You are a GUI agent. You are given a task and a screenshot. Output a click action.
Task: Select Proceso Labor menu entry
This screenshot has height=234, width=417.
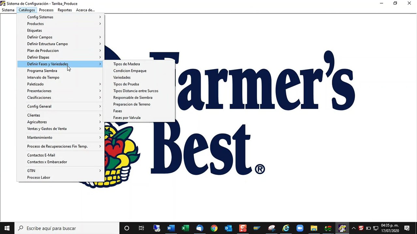tap(61, 177)
